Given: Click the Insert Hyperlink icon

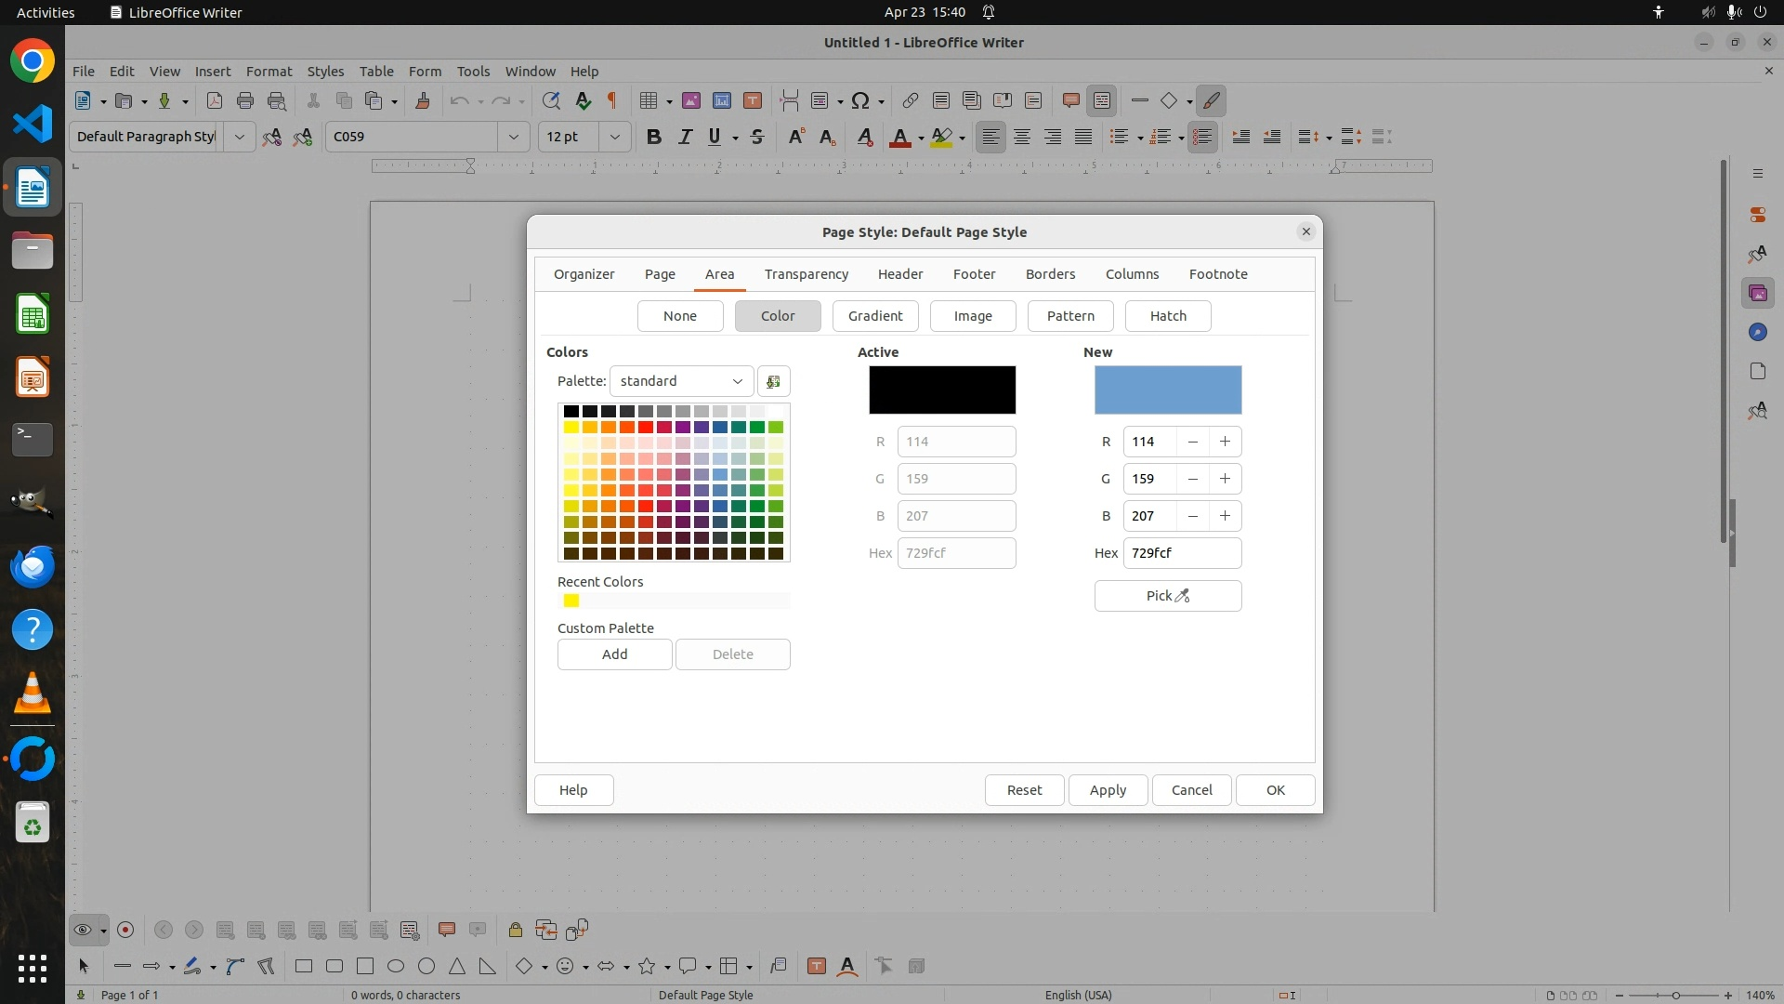Looking at the screenshot, I should tap(910, 100).
